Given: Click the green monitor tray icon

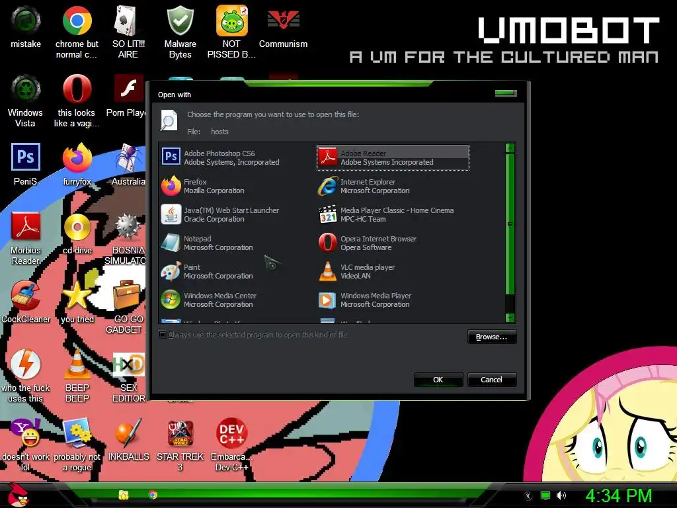Looking at the screenshot, I should pyautogui.click(x=545, y=495).
